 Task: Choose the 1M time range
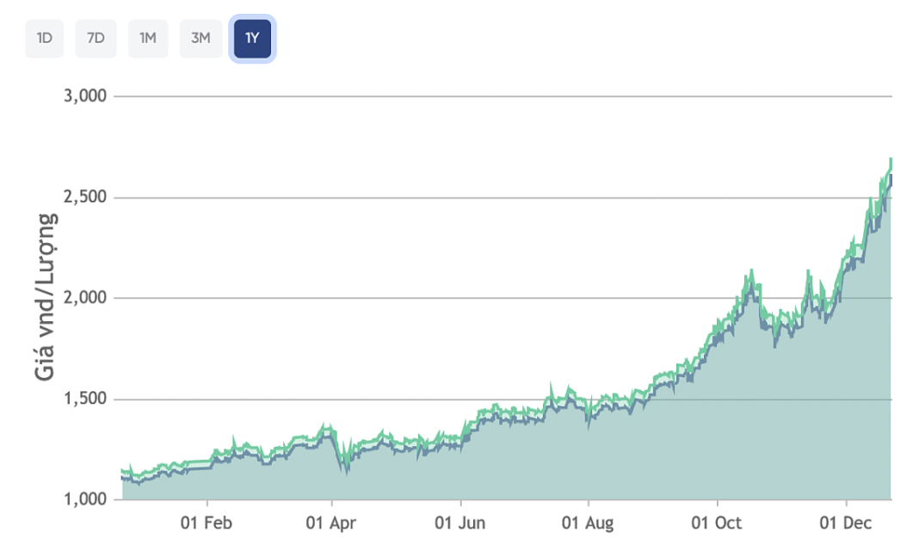[x=148, y=39]
